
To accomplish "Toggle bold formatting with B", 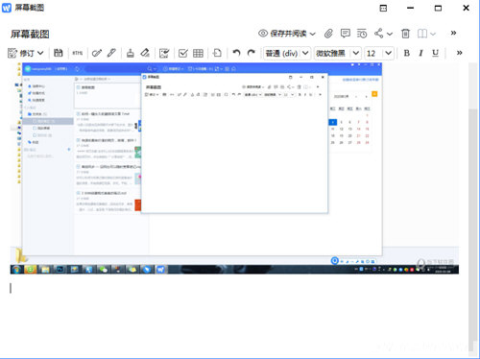I will (x=407, y=53).
